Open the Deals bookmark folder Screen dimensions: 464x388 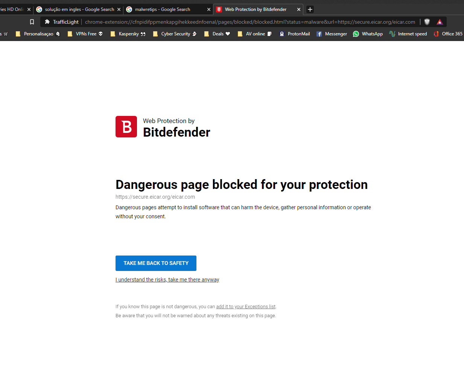click(x=217, y=34)
